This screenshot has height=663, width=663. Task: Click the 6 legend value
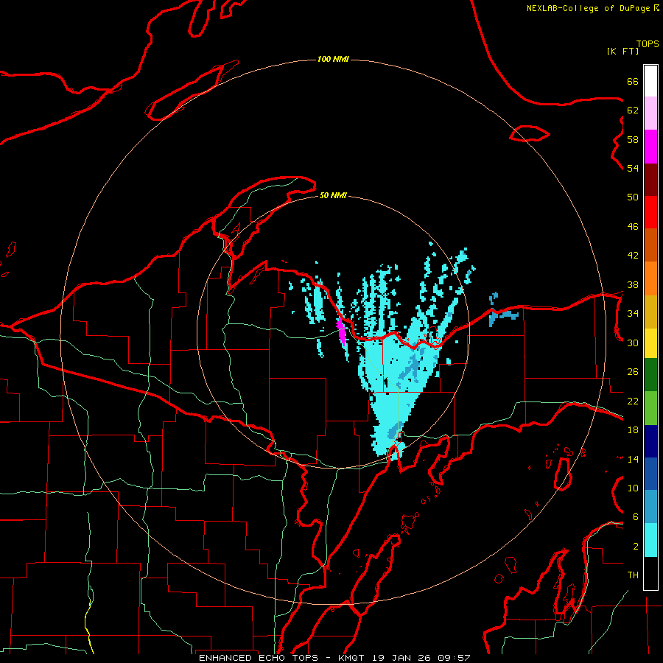point(636,517)
